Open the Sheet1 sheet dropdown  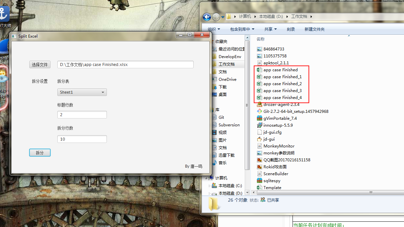[82, 92]
